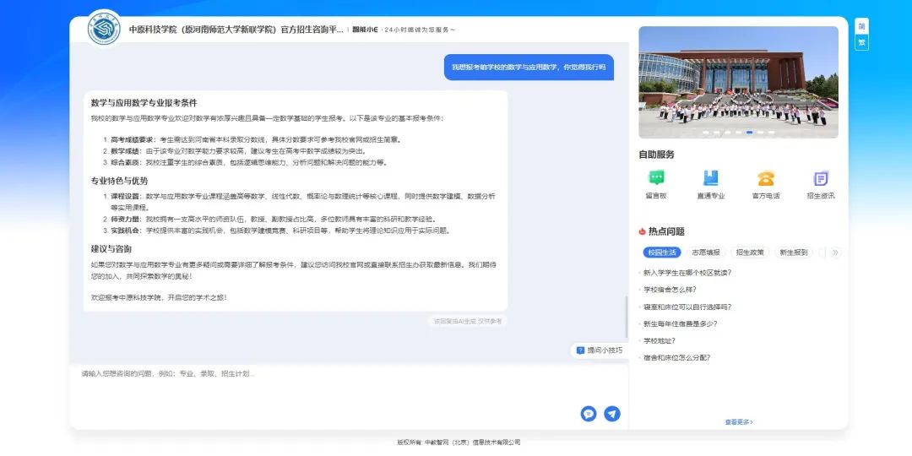Select the last carousel indicator dot

click(771, 133)
